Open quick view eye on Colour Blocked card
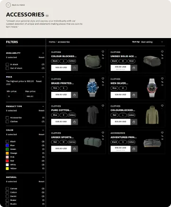 (103, 58)
